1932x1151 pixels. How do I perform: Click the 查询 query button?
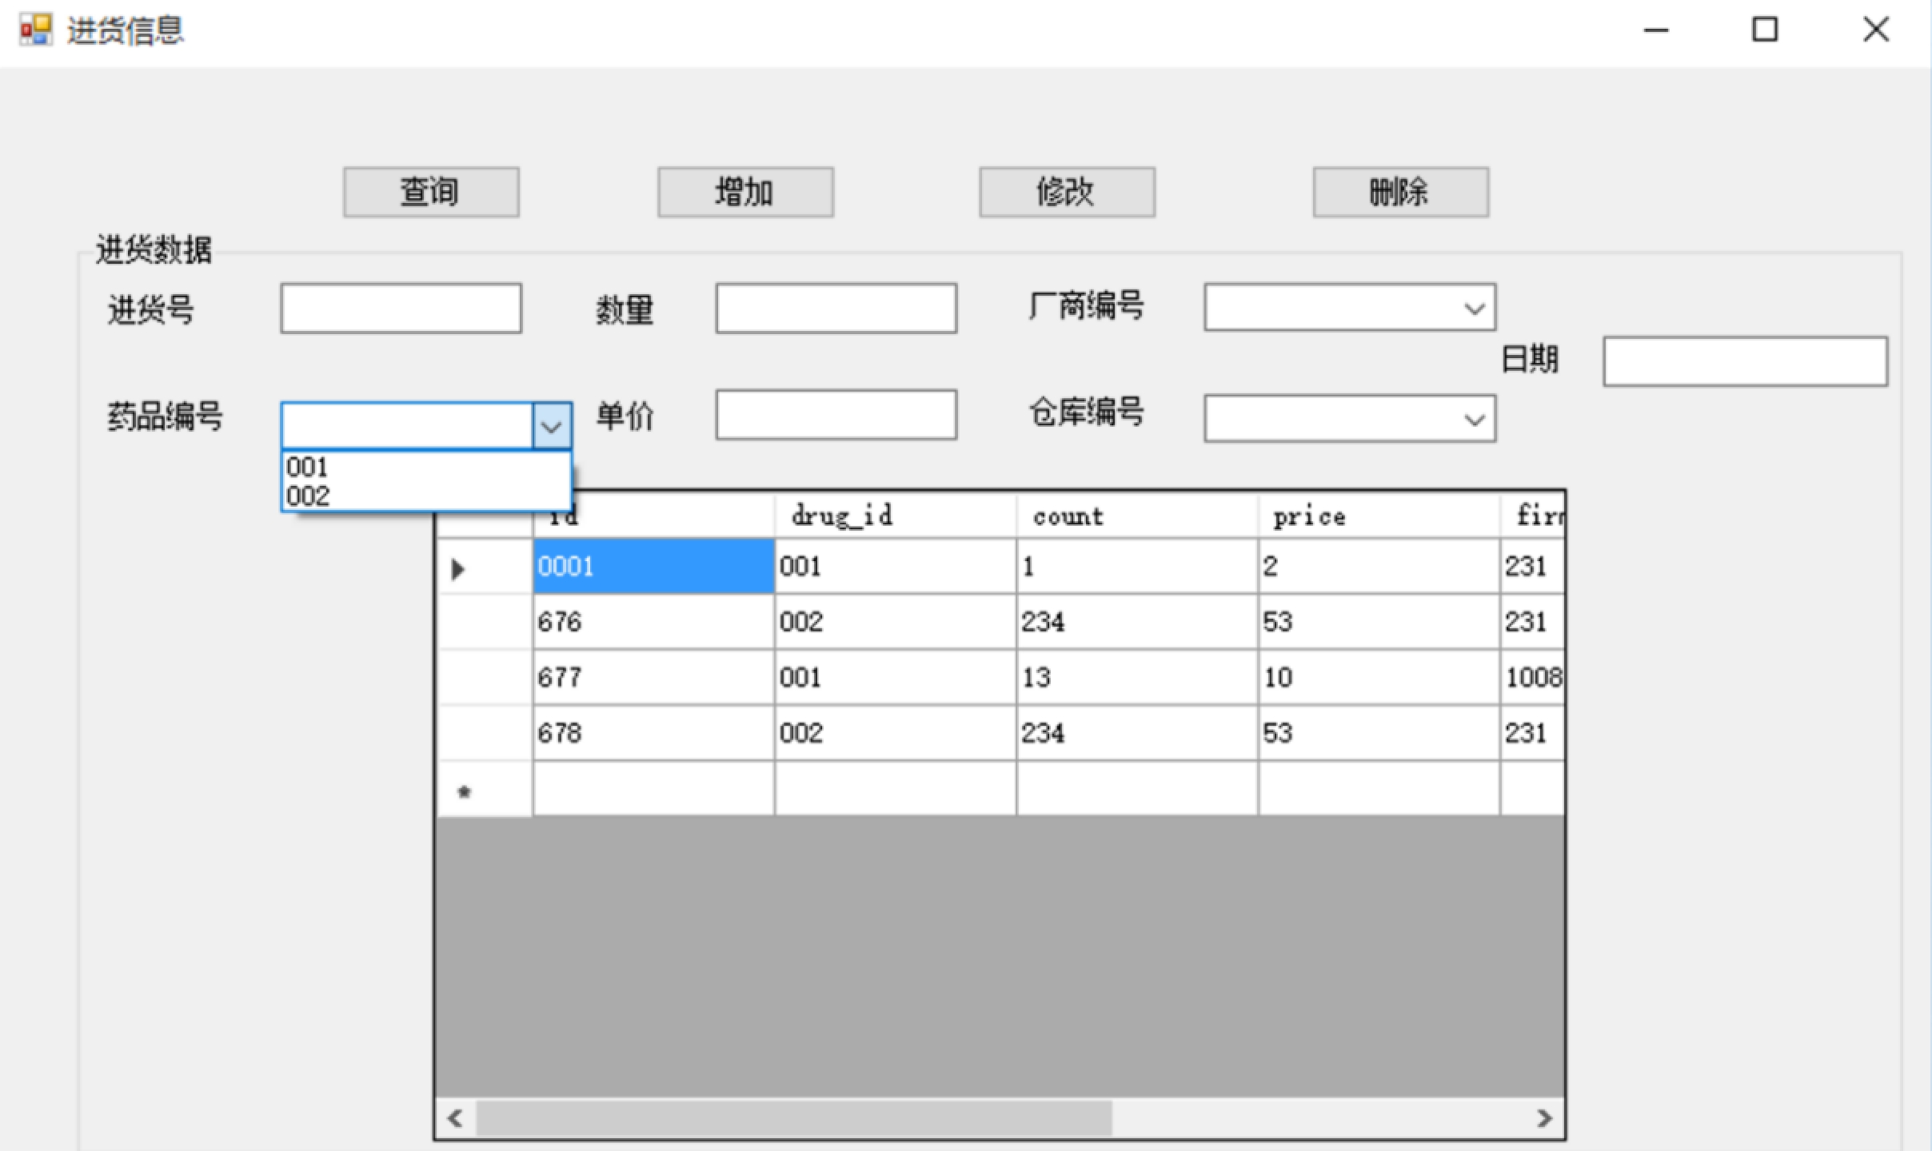point(431,192)
